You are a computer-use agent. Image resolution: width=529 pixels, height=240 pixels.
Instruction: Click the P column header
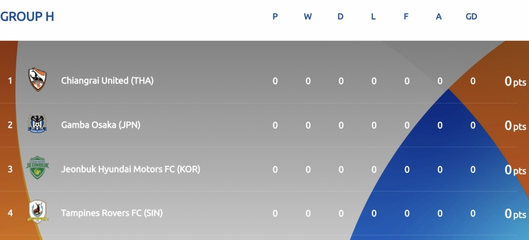[275, 16]
